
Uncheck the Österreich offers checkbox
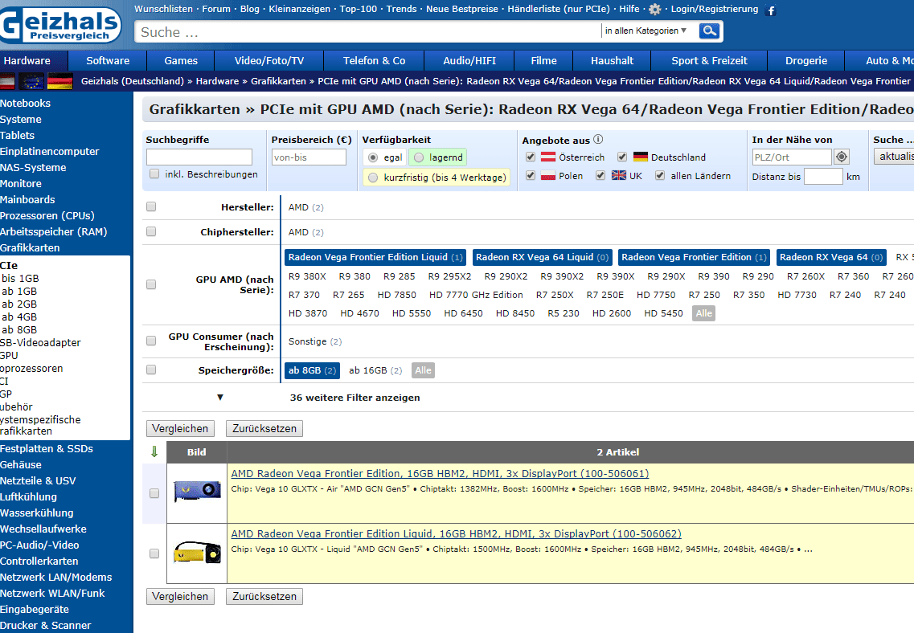pos(531,157)
